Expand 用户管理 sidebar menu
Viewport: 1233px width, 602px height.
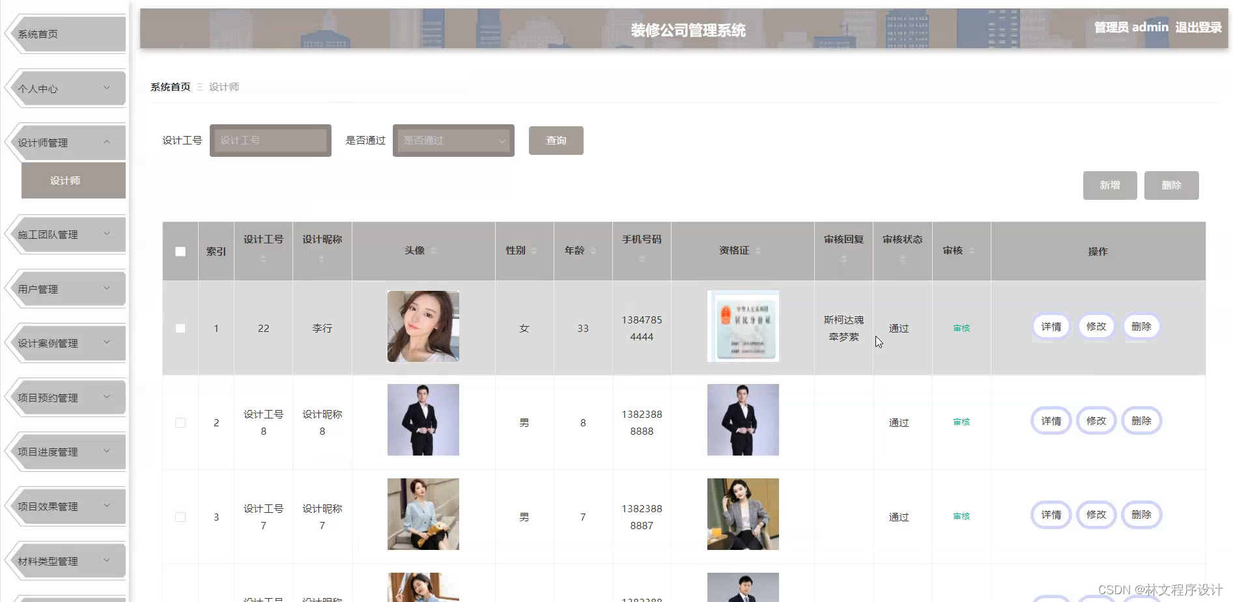tap(66, 288)
